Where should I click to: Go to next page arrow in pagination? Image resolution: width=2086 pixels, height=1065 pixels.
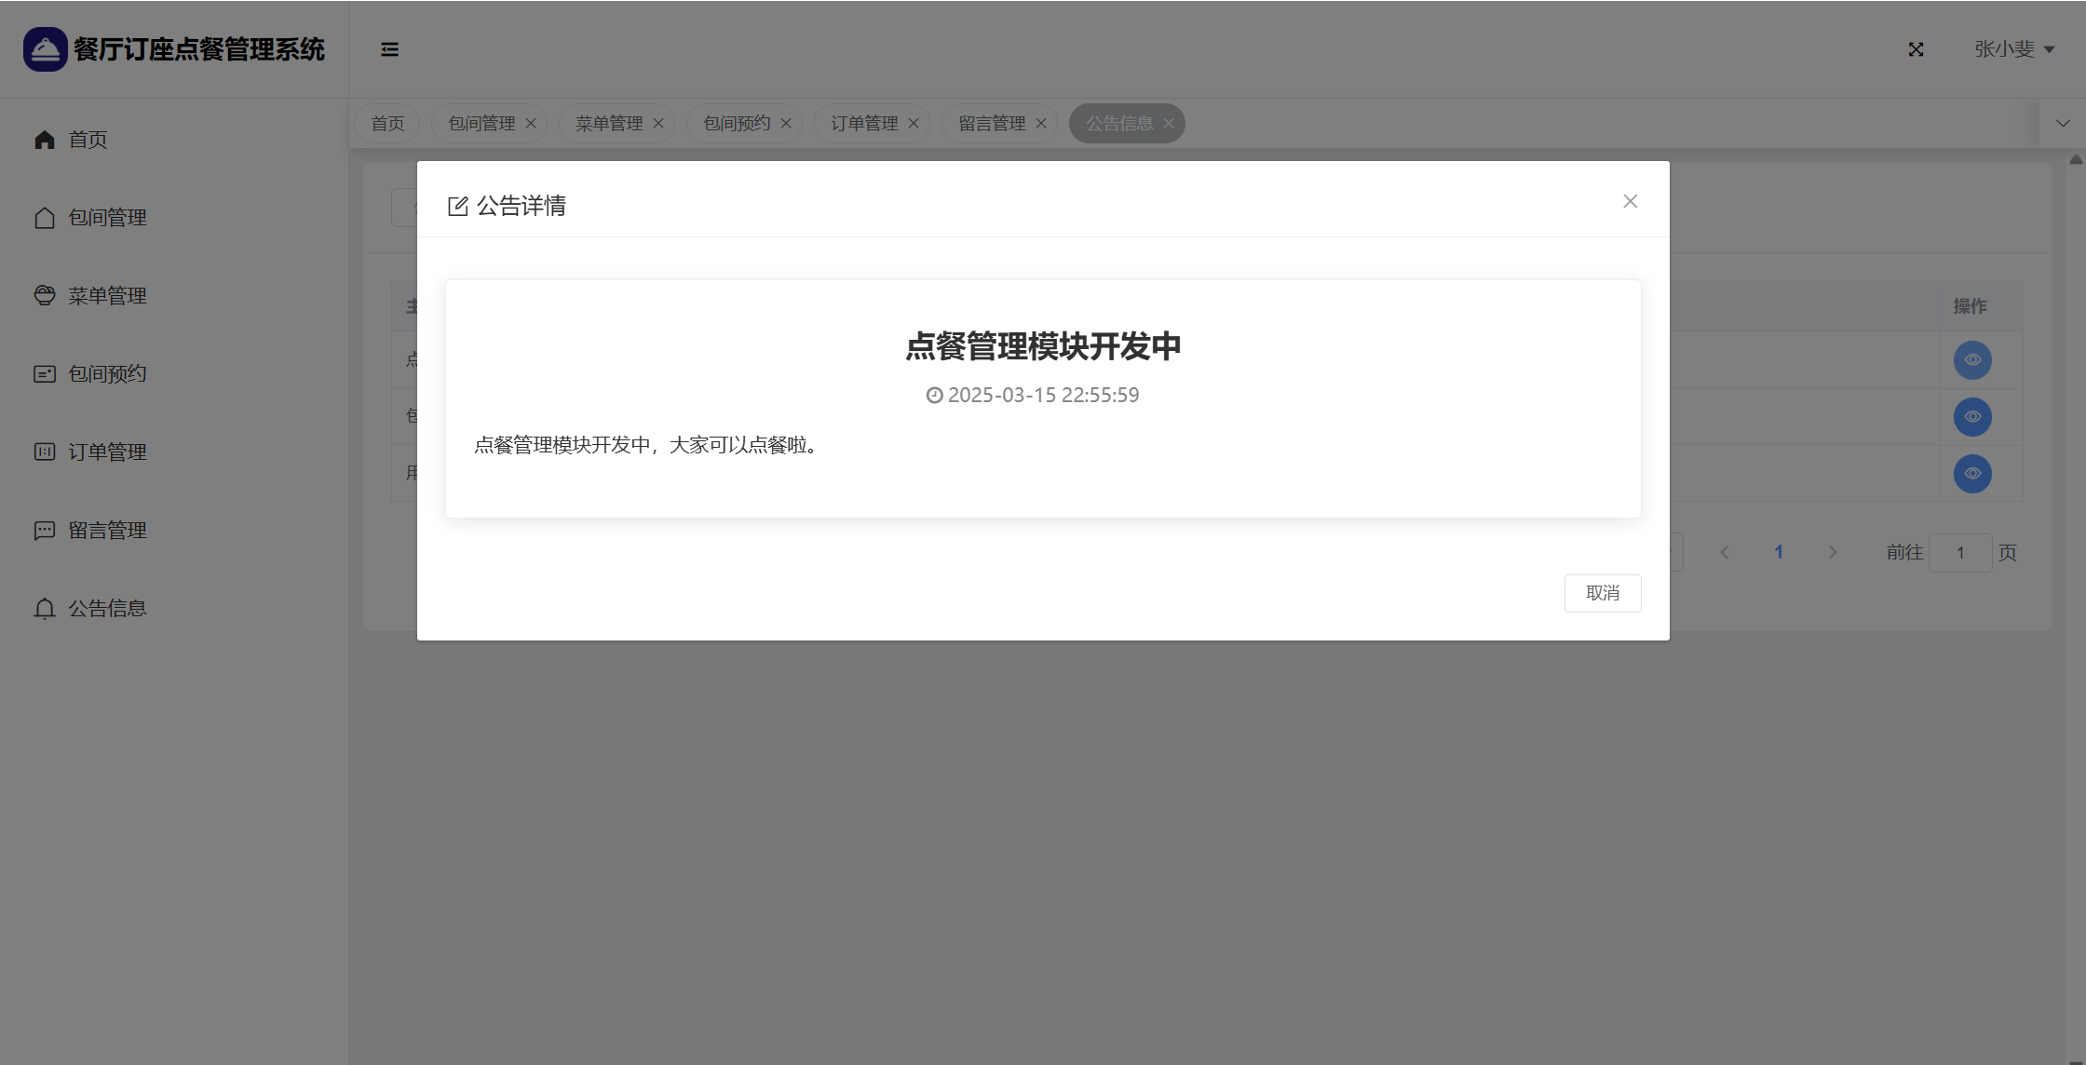pyautogui.click(x=1833, y=553)
